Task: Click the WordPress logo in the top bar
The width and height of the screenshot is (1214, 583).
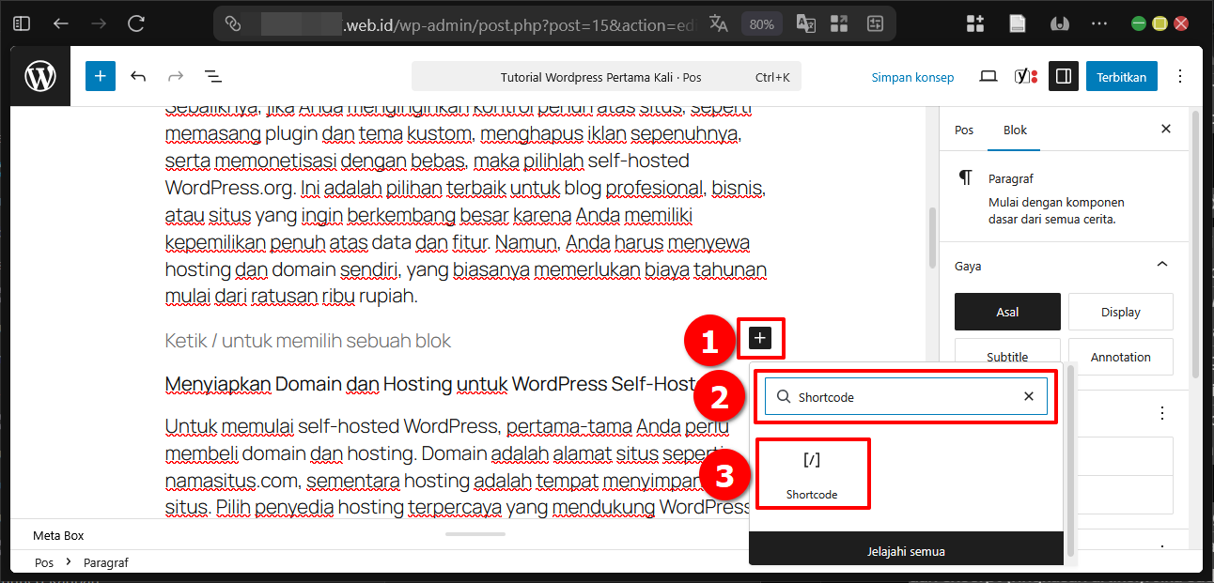Action: point(39,76)
